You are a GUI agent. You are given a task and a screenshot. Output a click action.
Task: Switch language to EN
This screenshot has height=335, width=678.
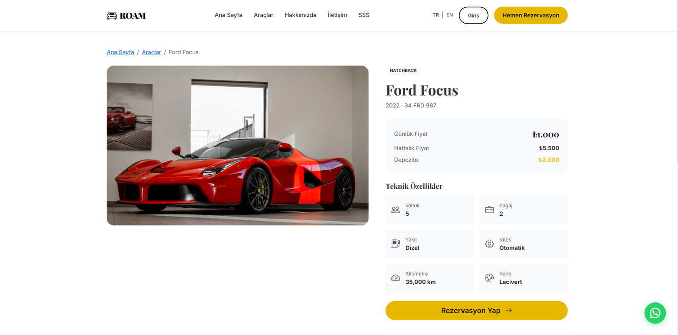450,15
